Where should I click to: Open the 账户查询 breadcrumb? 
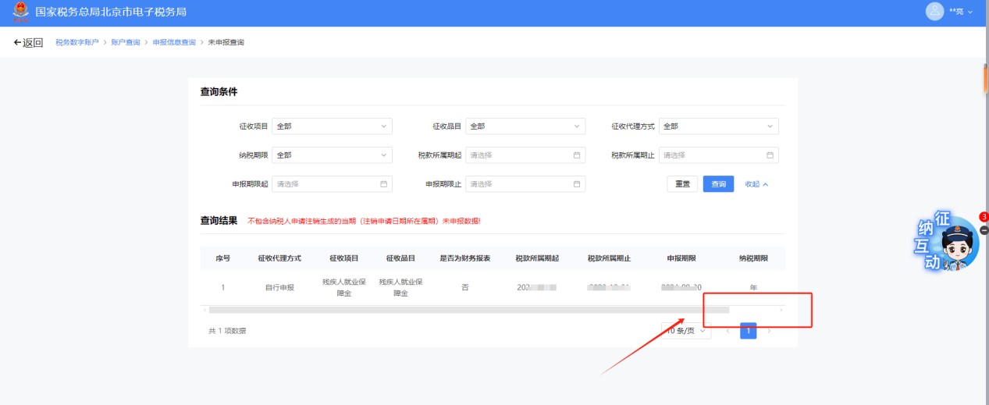tap(126, 42)
